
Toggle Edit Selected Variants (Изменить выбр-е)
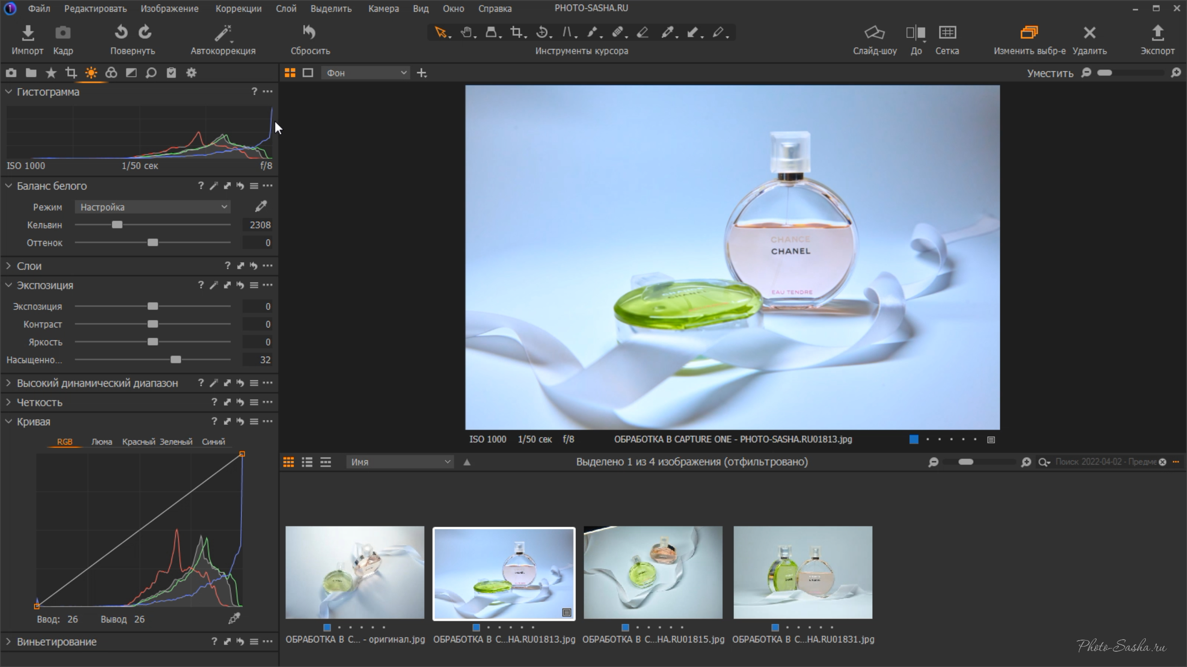(1029, 33)
